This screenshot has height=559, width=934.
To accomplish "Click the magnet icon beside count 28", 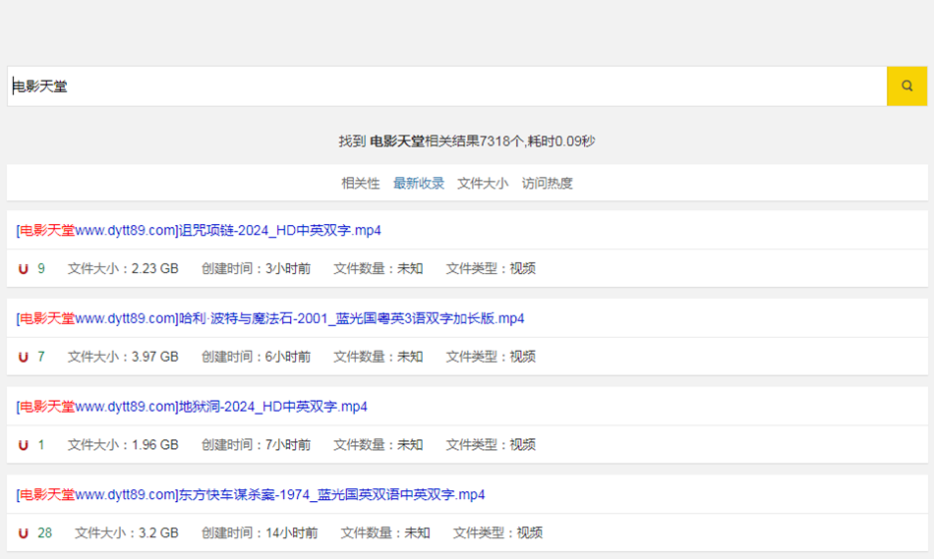I will (24, 533).
